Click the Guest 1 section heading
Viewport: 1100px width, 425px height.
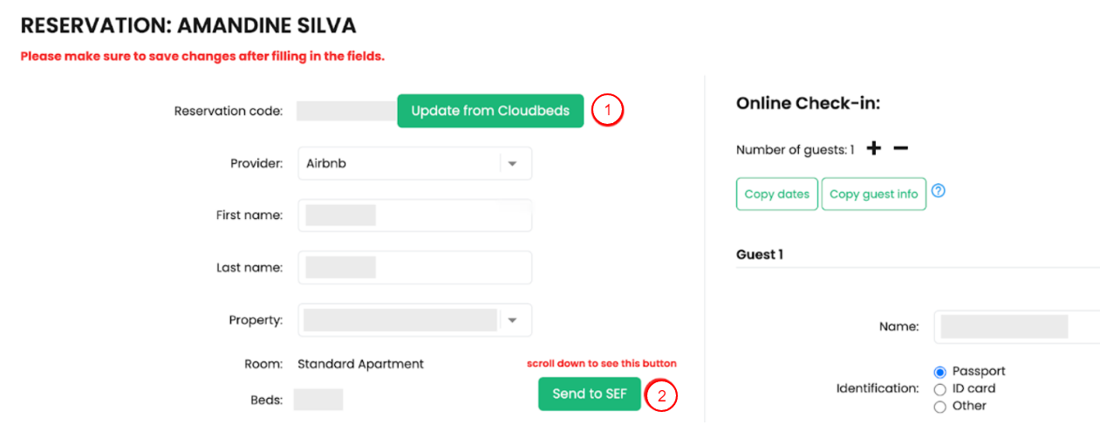(760, 255)
